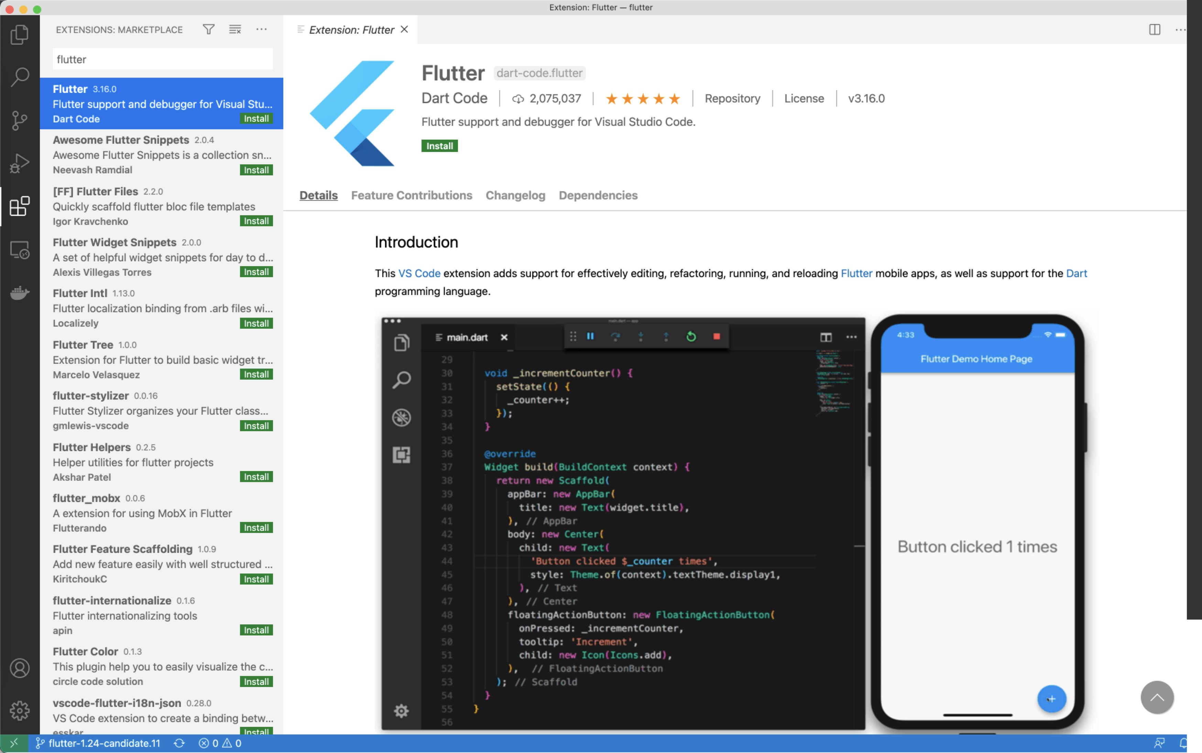Screen dimensions: 1202x753
Task: Select the Extensions view icon
Action: click(19, 206)
